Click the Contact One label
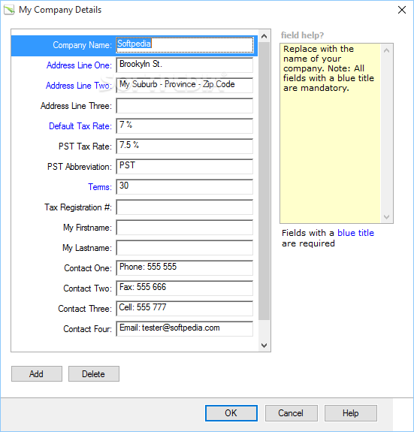This screenshot has width=414, height=432. 88,268
